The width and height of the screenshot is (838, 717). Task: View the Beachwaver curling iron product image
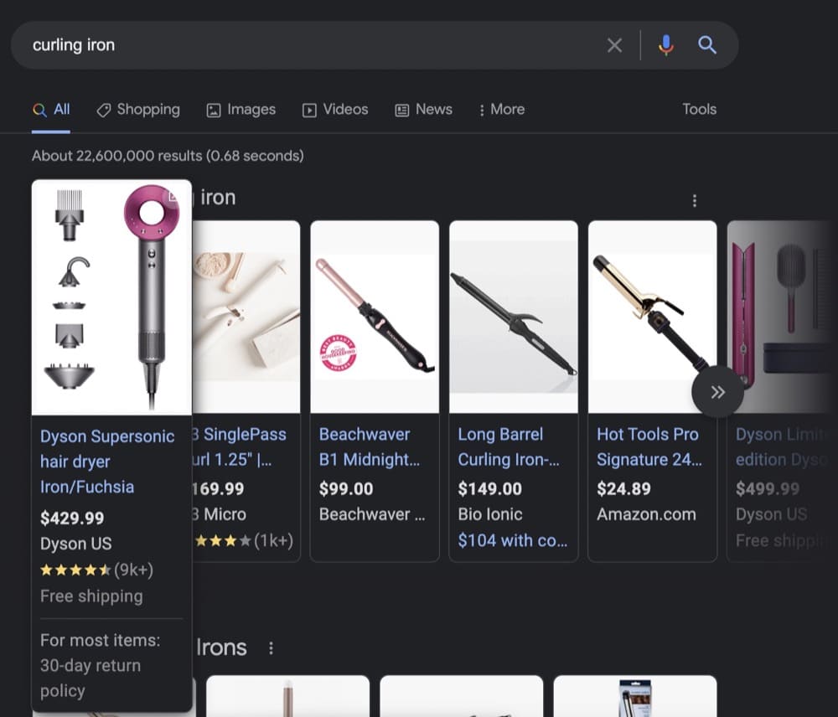coord(375,317)
